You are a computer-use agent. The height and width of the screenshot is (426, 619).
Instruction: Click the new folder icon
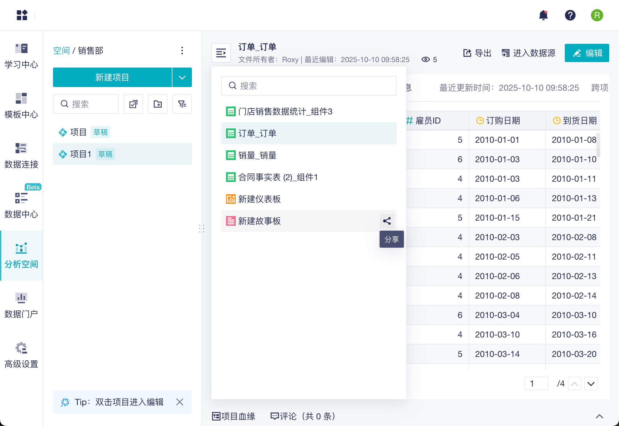pos(158,104)
